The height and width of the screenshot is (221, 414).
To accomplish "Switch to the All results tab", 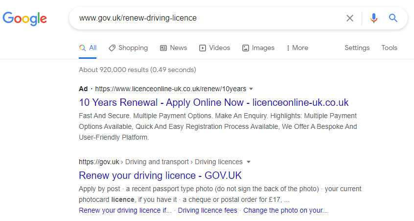I will tap(88, 48).
